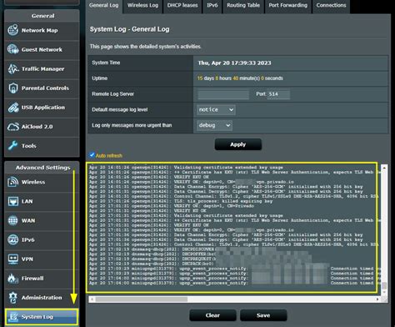Open the Port Forwarding tab
395x327 pixels.
[x=288, y=6]
